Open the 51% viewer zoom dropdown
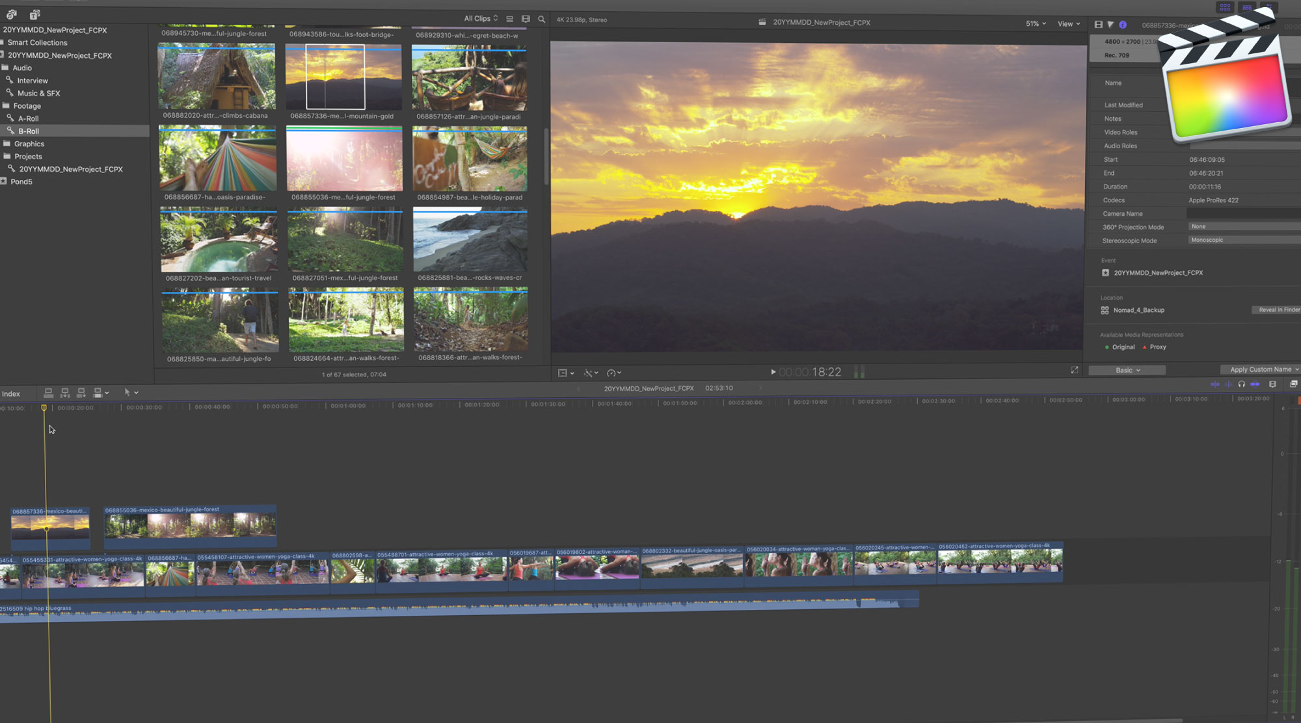Viewport: 1301px width, 723px height. (1034, 23)
